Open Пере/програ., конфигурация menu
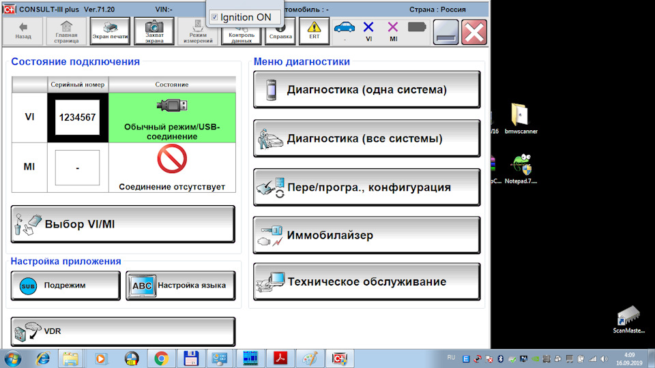Viewport: 655px width, 368px height. pyautogui.click(x=367, y=187)
